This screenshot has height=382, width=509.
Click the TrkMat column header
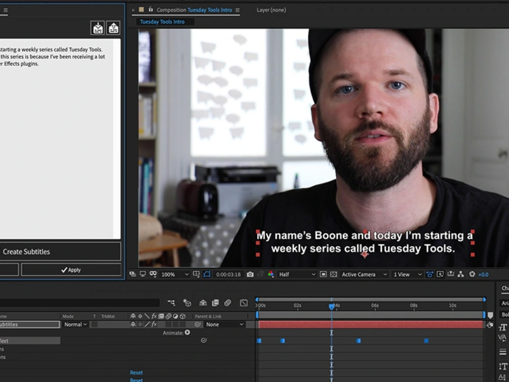click(108, 316)
